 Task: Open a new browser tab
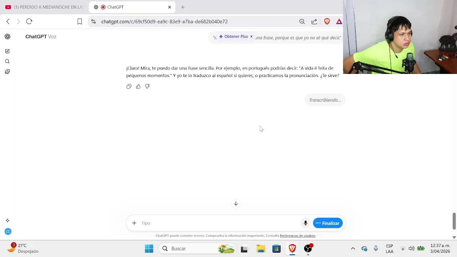183,7
